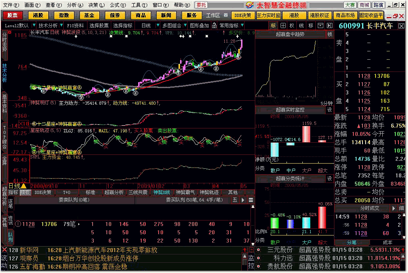This screenshot has width=408, height=273.
Task: Open the 常用指标 dropdown arrow
Action: (x=242, y=25)
